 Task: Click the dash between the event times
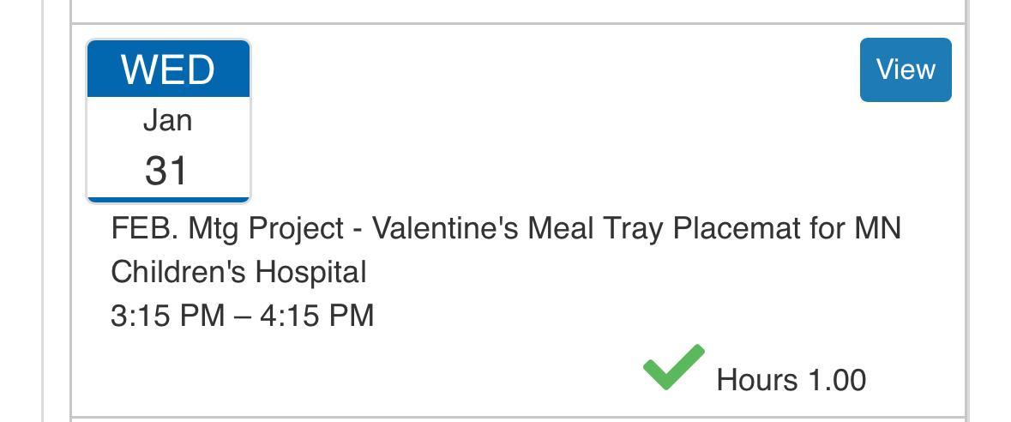pos(243,315)
